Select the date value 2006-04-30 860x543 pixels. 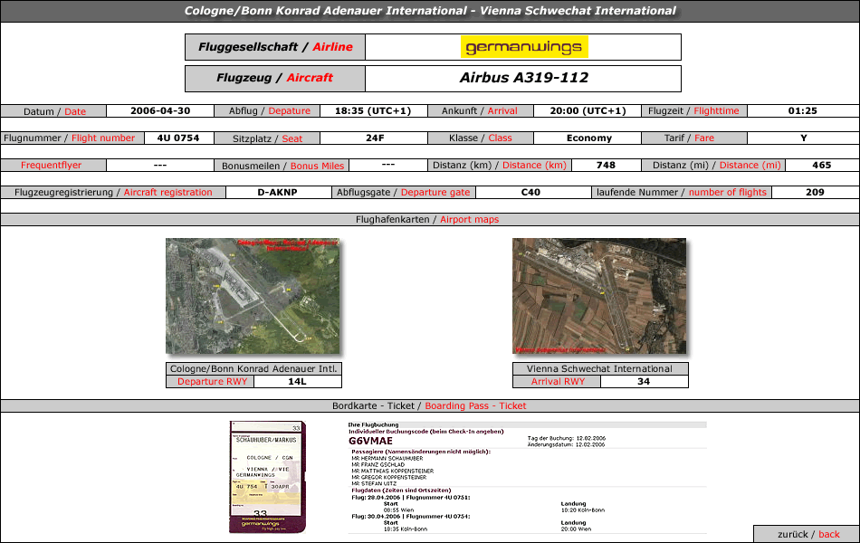pyautogui.click(x=160, y=110)
